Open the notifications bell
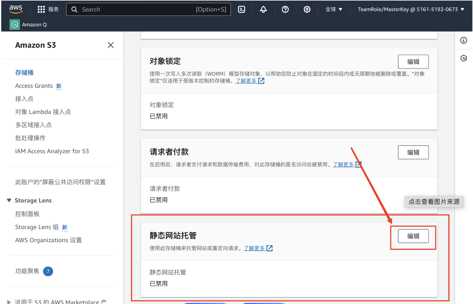The image size is (473, 304). pyautogui.click(x=263, y=9)
